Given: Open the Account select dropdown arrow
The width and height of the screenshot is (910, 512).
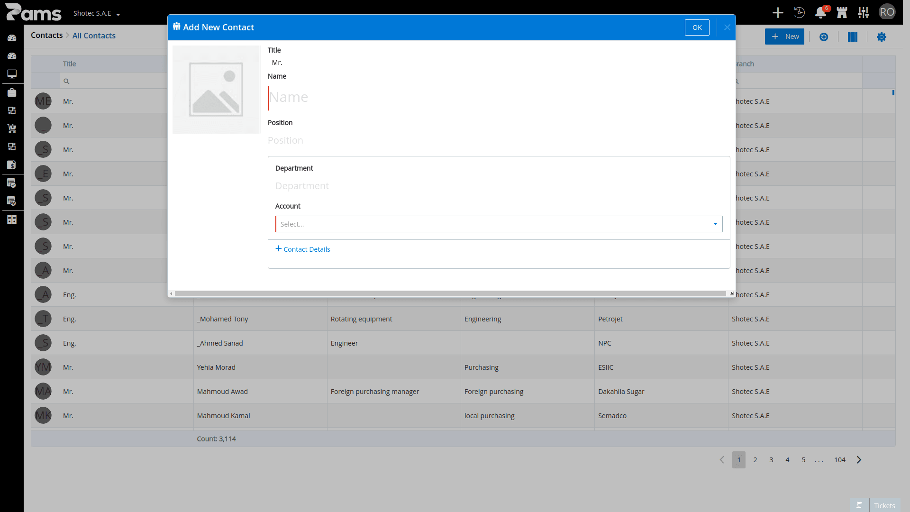Looking at the screenshot, I should [715, 224].
